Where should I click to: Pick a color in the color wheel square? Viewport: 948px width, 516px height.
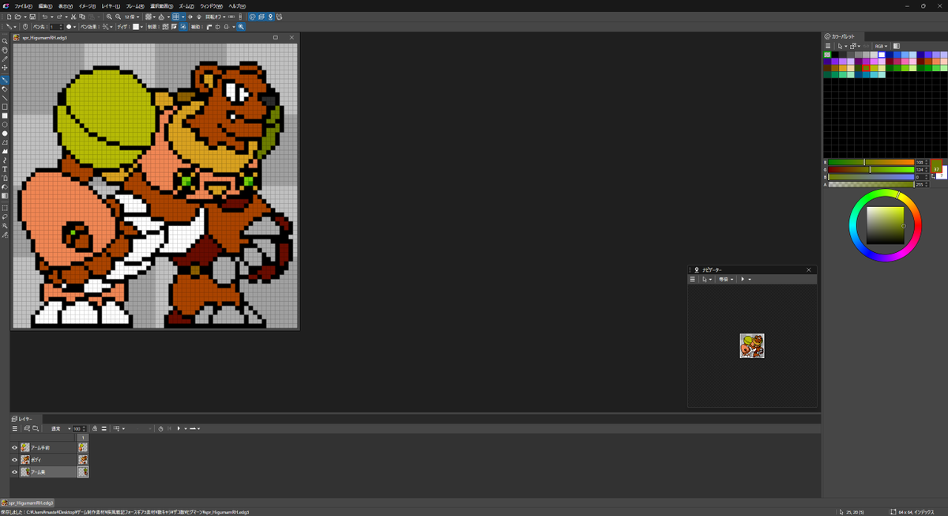(885, 225)
